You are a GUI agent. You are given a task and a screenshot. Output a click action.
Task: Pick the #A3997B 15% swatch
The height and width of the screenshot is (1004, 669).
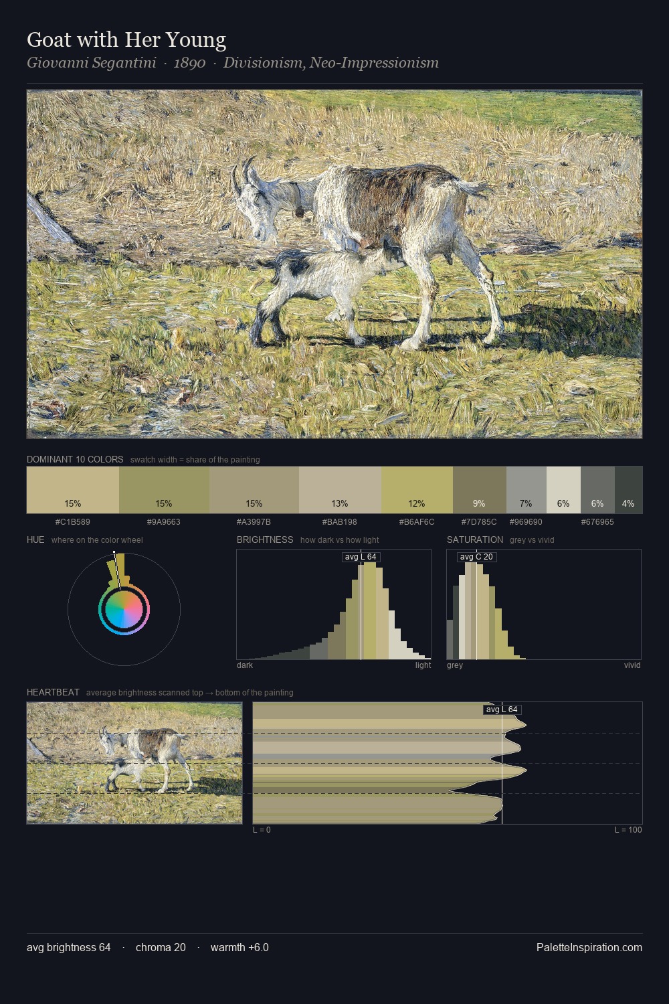254,490
